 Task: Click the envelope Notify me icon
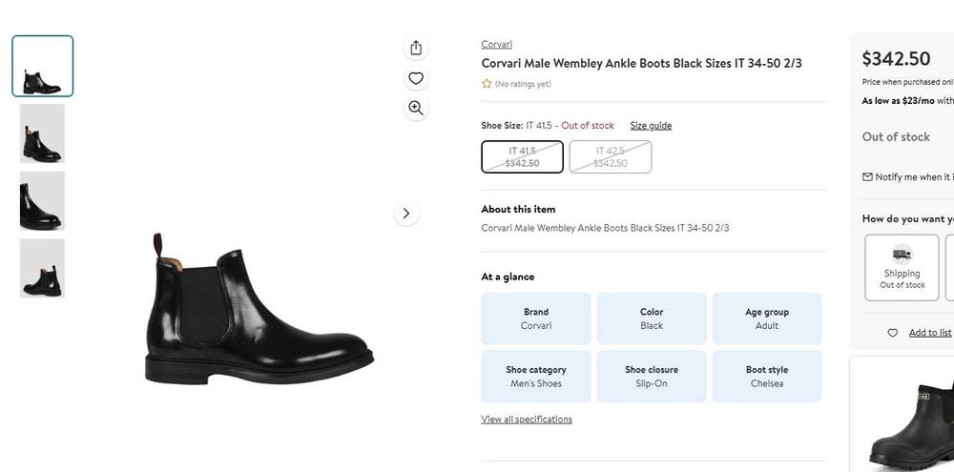(x=867, y=176)
